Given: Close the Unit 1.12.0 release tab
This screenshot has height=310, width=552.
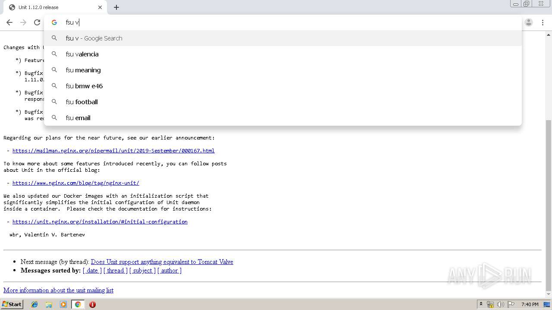Looking at the screenshot, I should pyautogui.click(x=100, y=7).
